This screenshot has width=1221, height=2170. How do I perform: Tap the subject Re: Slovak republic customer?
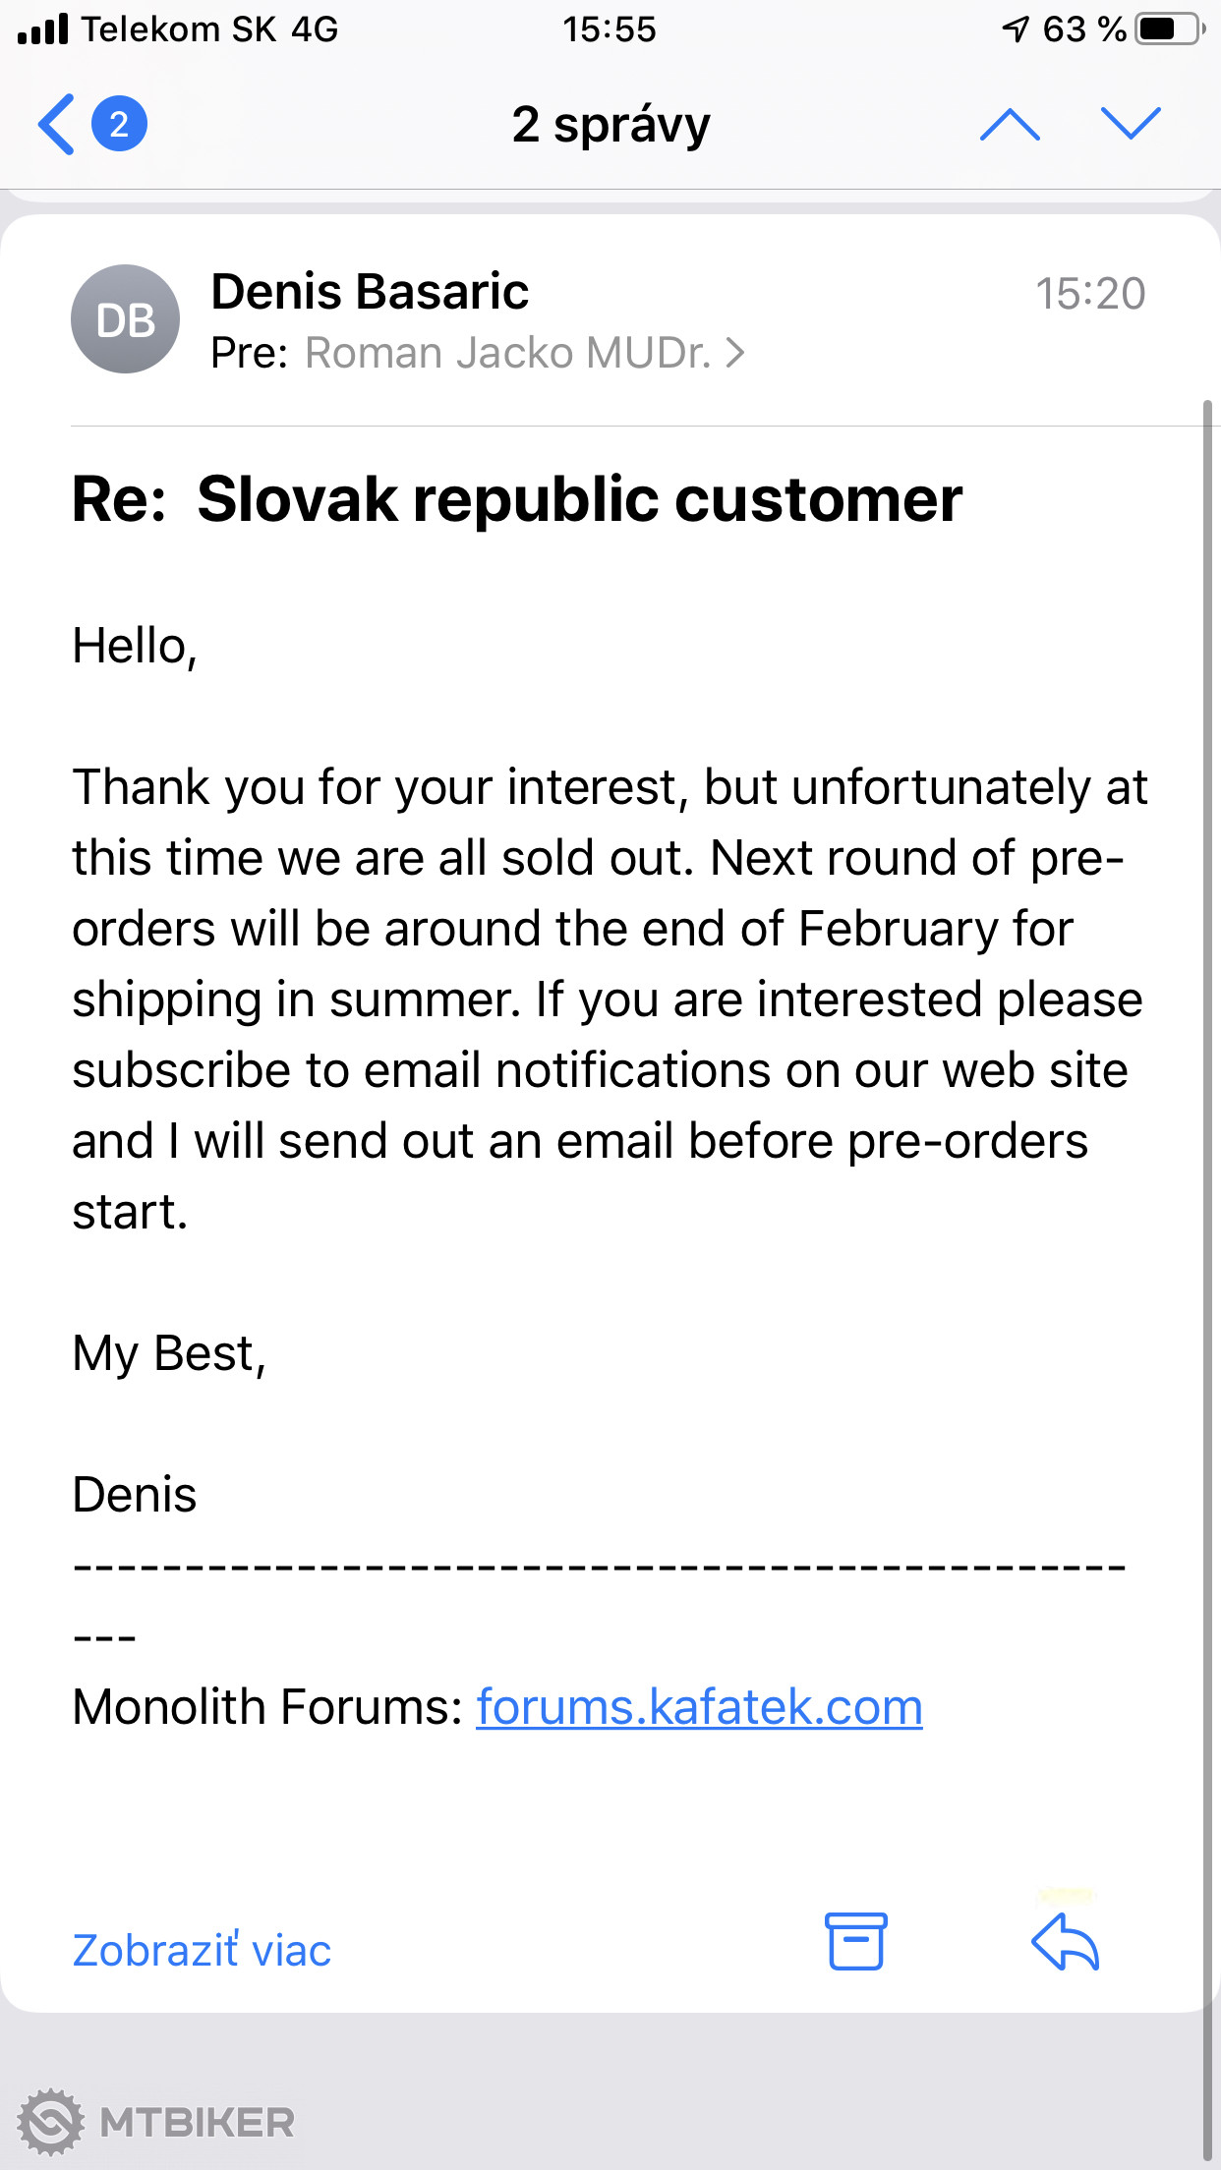[x=517, y=499]
